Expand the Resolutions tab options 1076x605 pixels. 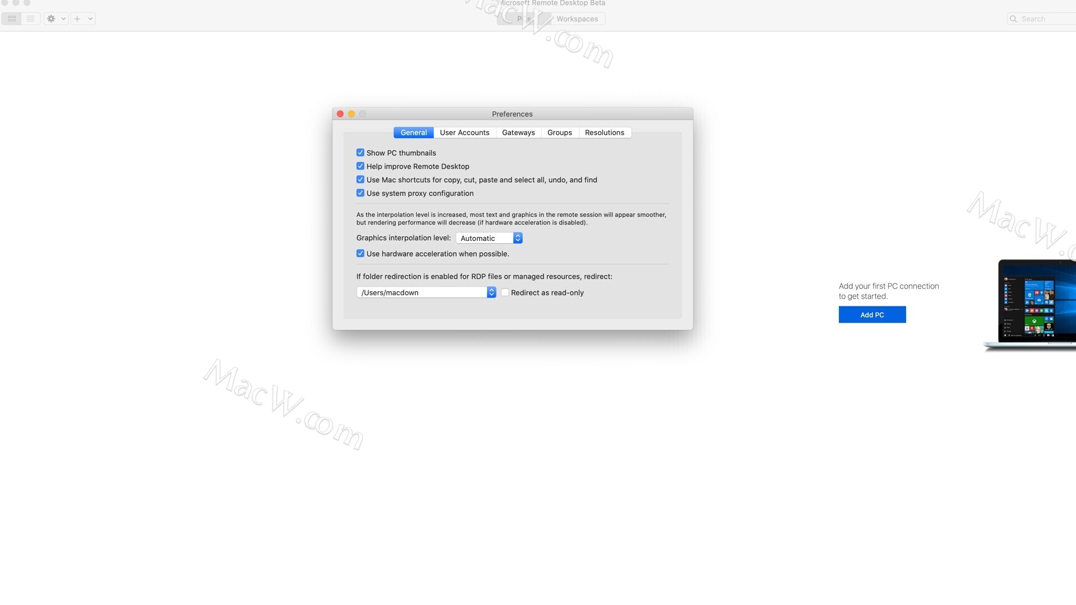(x=605, y=132)
